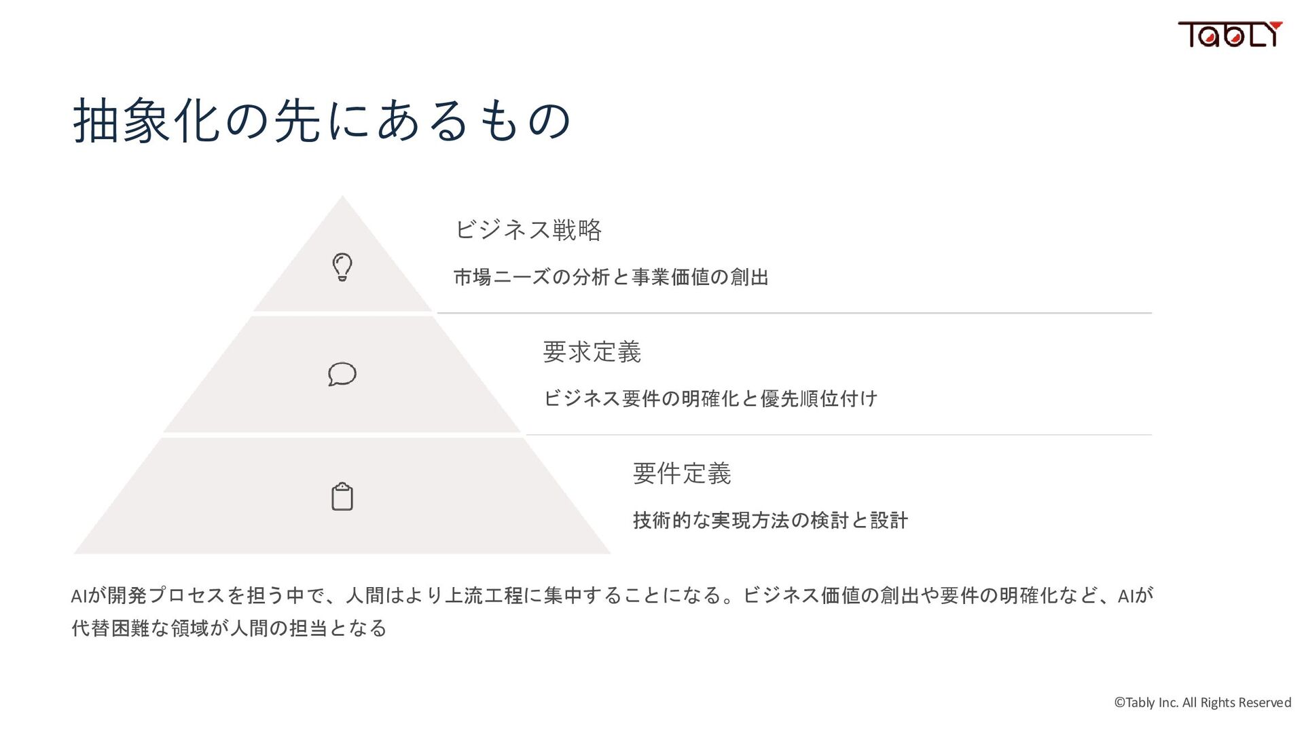This screenshot has width=1304, height=733.
Task: Click the second line 代替困難な領域 text
Action: [x=229, y=628]
